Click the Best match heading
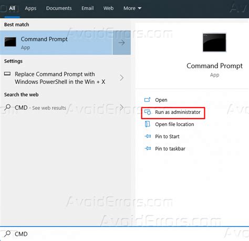This screenshot has width=249, height=241. [16, 25]
